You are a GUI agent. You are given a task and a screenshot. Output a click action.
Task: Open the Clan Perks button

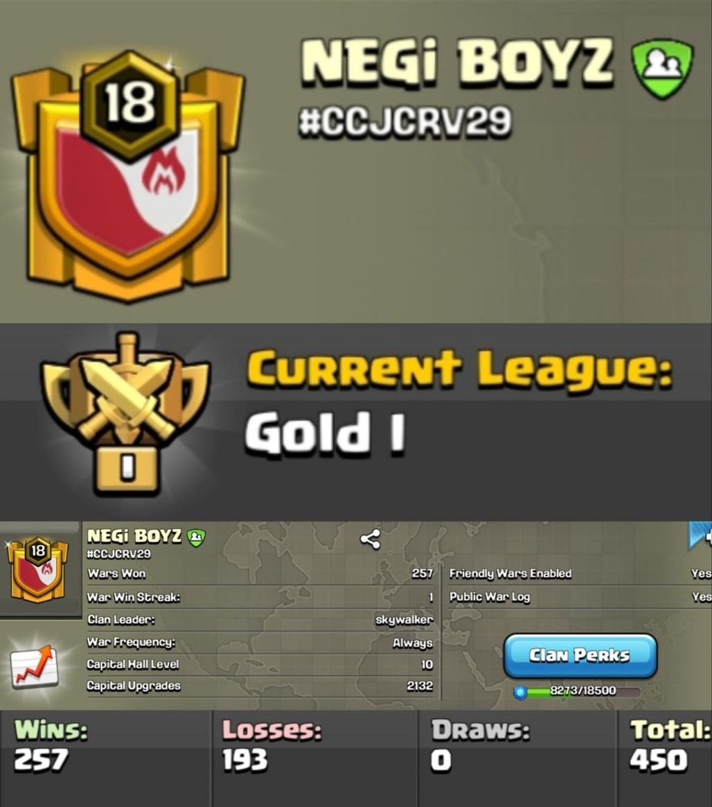coord(580,655)
